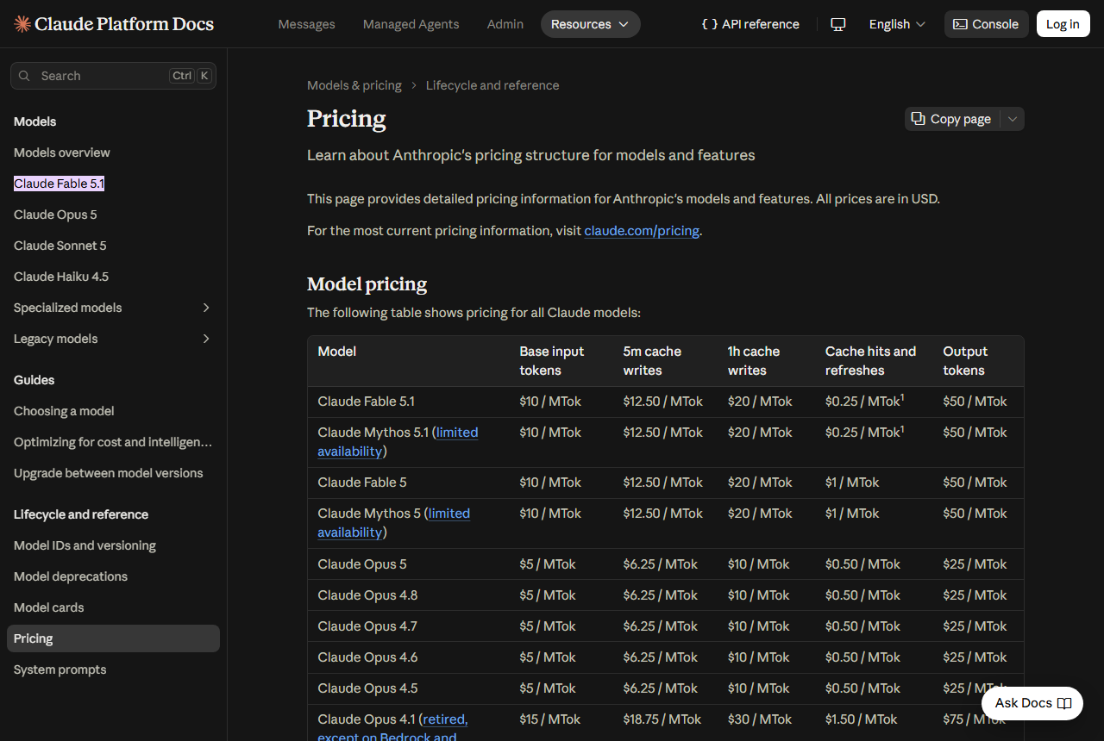The height and width of the screenshot is (741, 1104).
Task: Click the $1.50 / MTok cell
Action: pos(861,719)
